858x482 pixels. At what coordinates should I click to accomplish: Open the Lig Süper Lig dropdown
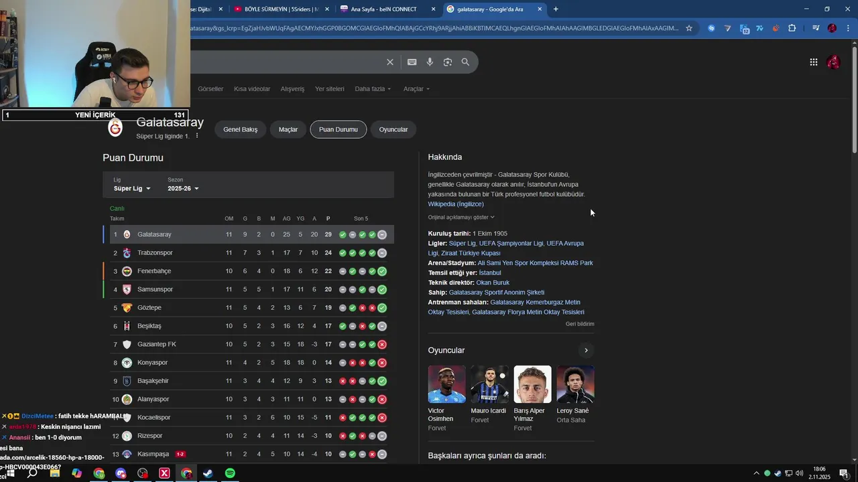[x=132, y=189]
